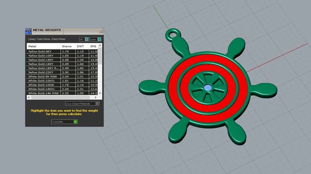Select the Yellow Gold:14KY row

[62, 60]
